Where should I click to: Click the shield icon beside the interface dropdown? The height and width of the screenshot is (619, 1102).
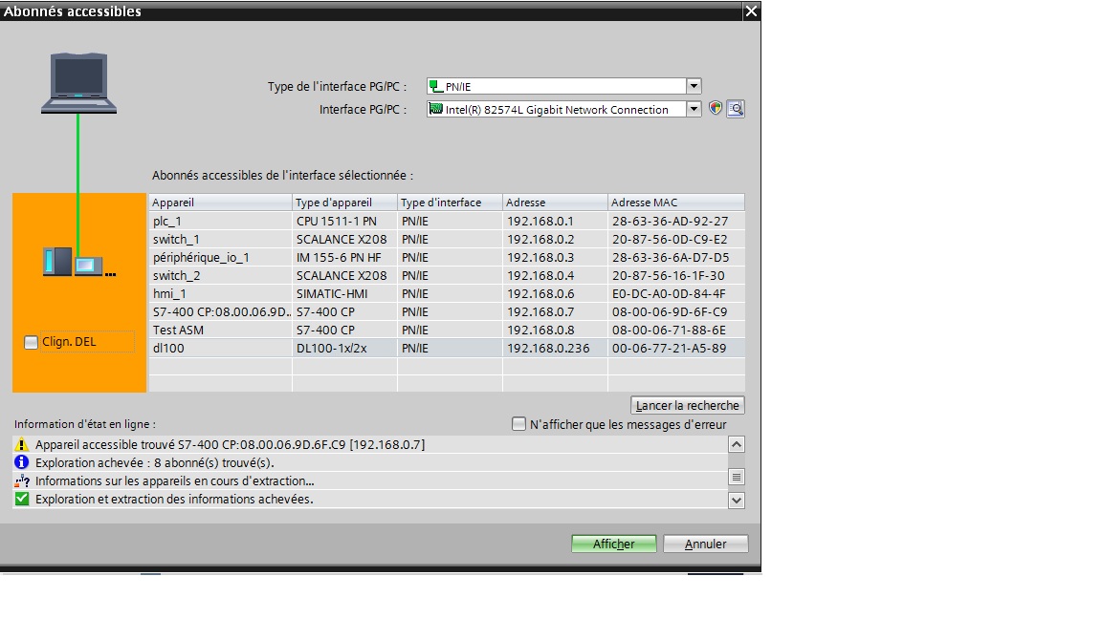716,109
